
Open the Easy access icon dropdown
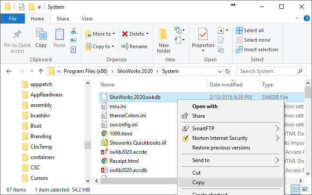tap(179, 40)
